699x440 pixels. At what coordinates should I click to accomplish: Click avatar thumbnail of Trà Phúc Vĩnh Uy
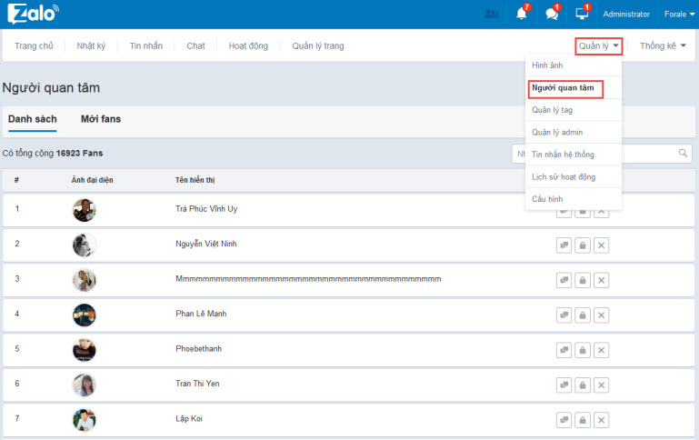[84, 210]
